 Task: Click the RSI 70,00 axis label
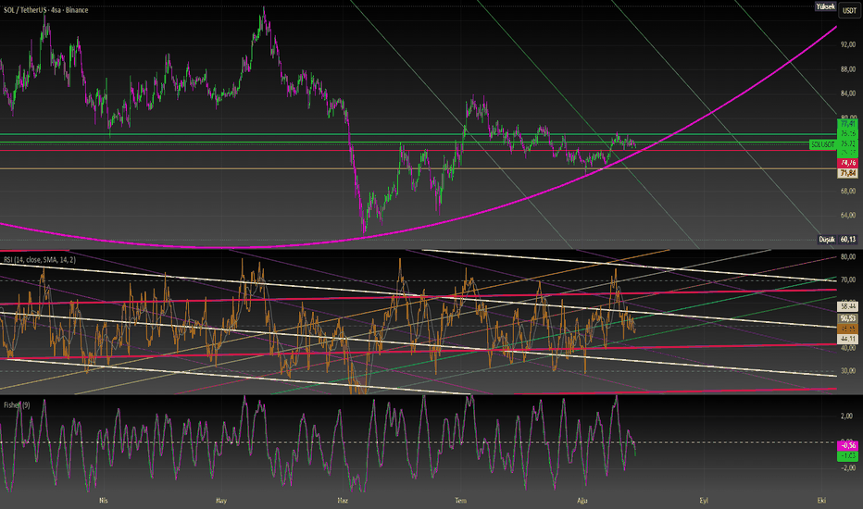847,280
